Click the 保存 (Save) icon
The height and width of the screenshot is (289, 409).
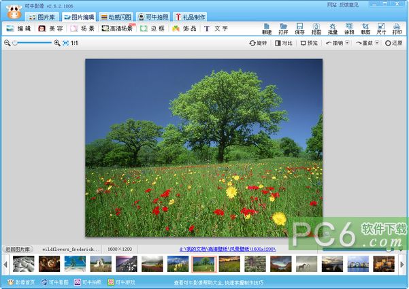coord(299,28)
